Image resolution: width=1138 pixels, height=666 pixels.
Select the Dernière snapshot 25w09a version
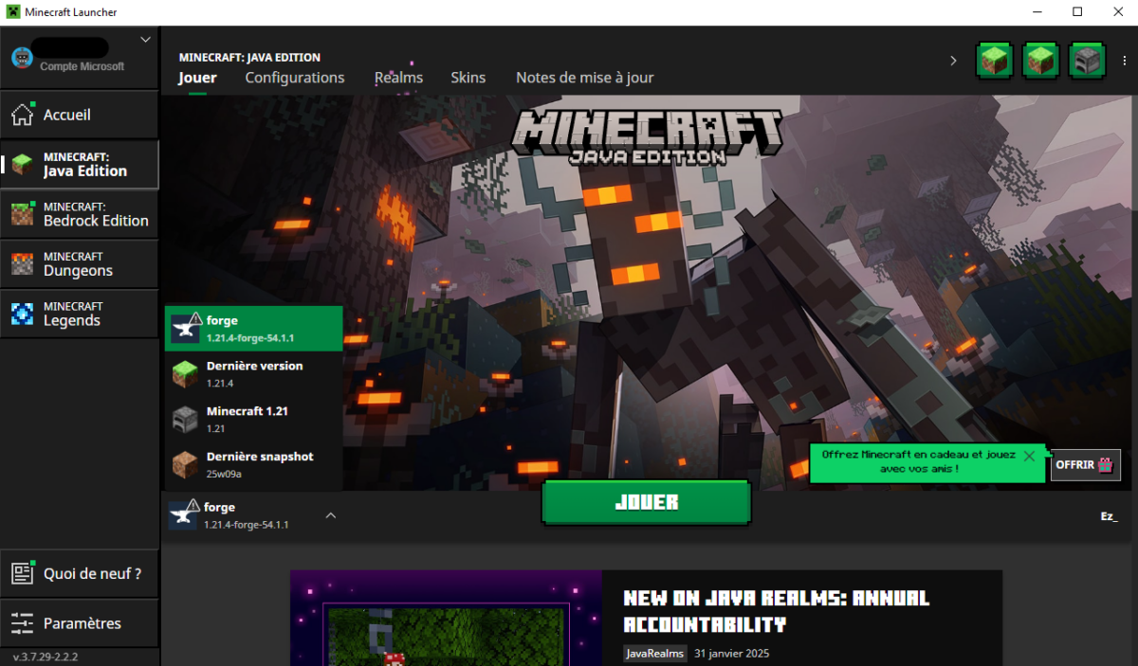click(x=258, y=463)
